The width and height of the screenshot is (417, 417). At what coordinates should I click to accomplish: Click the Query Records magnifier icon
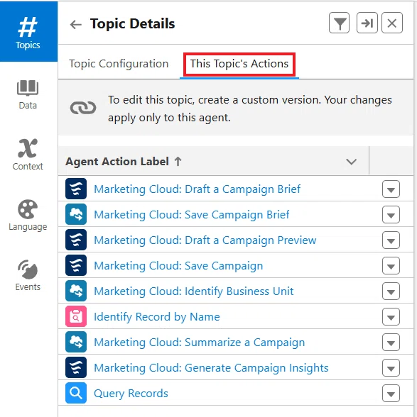click(x=76, y=393)
